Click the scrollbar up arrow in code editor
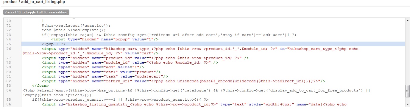Screen dimensions: 410x109 coord(407,20)
